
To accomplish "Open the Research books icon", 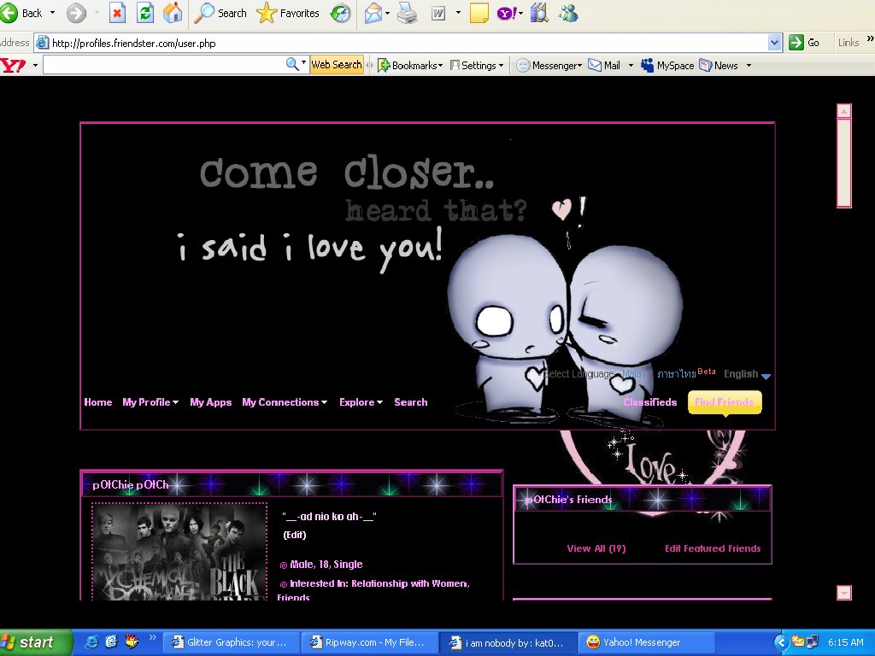I will point(539,13).
